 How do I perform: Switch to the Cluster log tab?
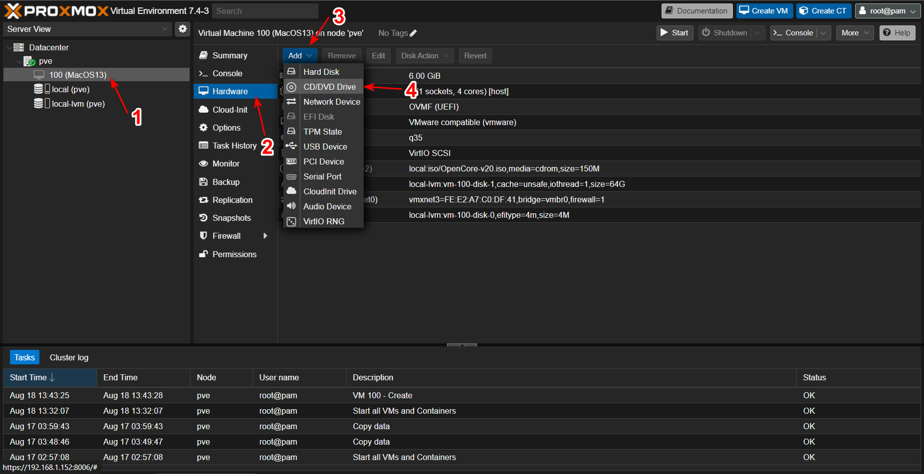tap(69, 357)
